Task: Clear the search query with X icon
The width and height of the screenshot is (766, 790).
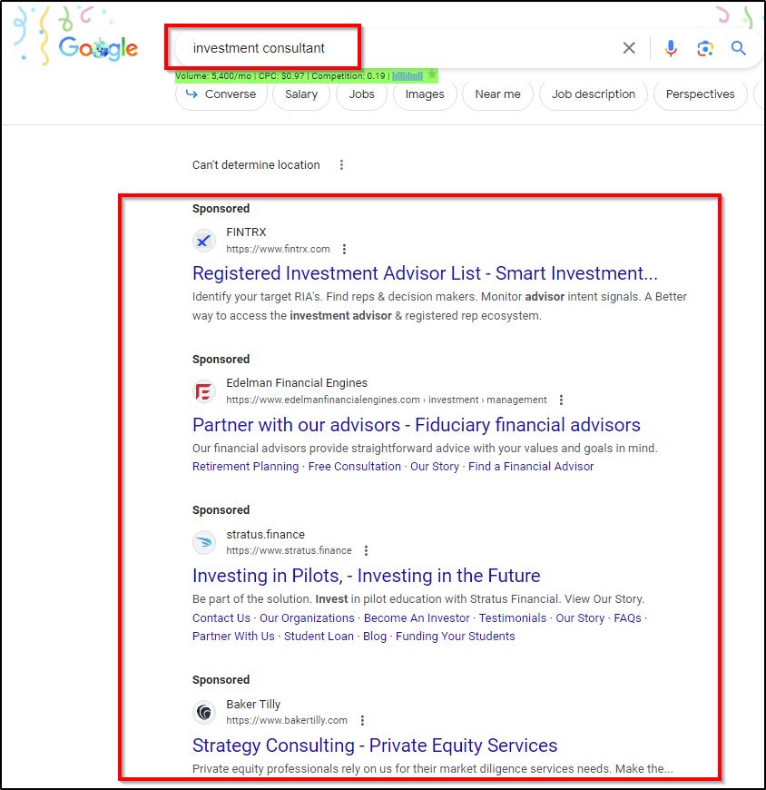Action: tap(629, 48)
